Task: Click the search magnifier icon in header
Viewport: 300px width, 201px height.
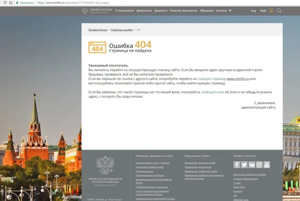Action: pos(279,11)
